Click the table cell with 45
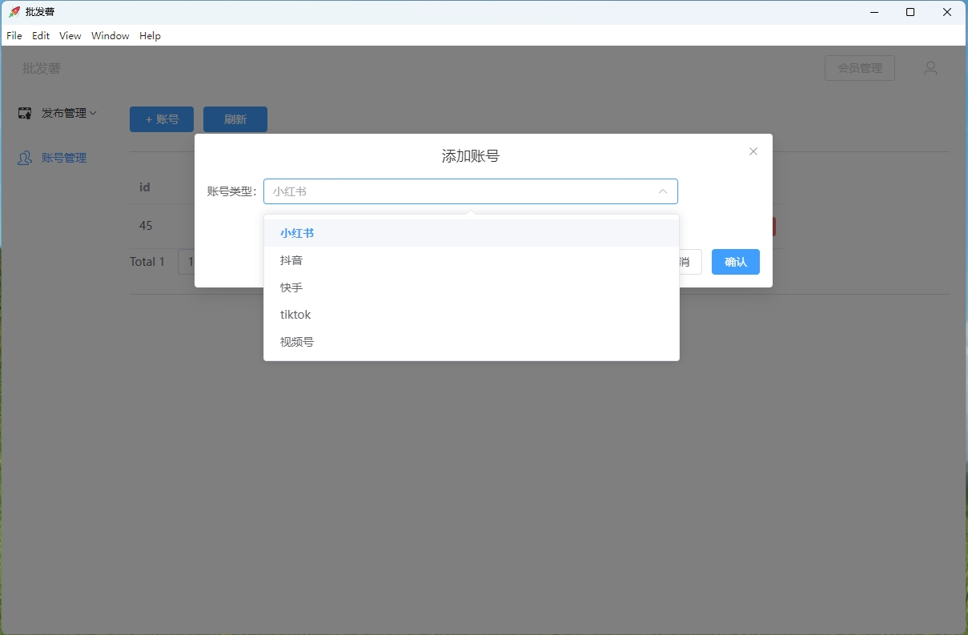The image size is (968, 635). click(x=146, y=226)
